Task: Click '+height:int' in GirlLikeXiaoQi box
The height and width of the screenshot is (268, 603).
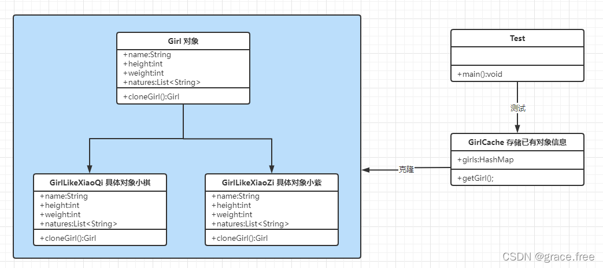Action: click(59, 206)
